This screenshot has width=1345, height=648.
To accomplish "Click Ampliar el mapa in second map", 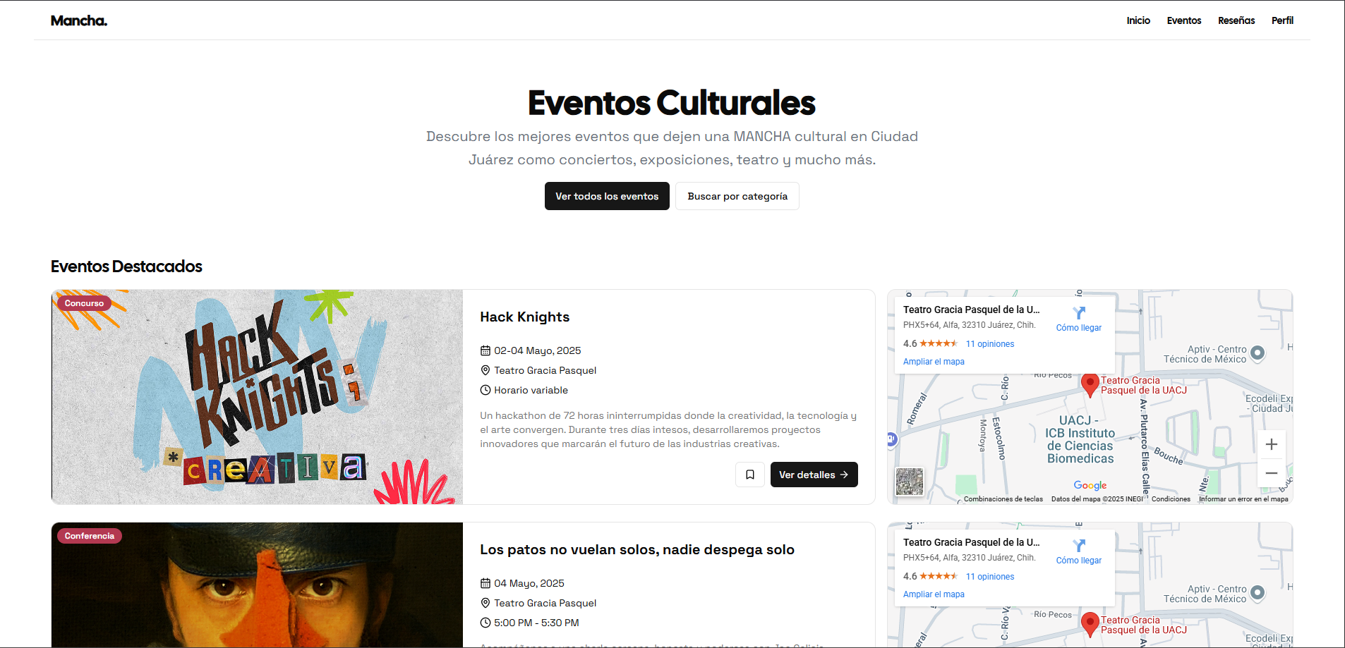I will [x=934, y=594].
